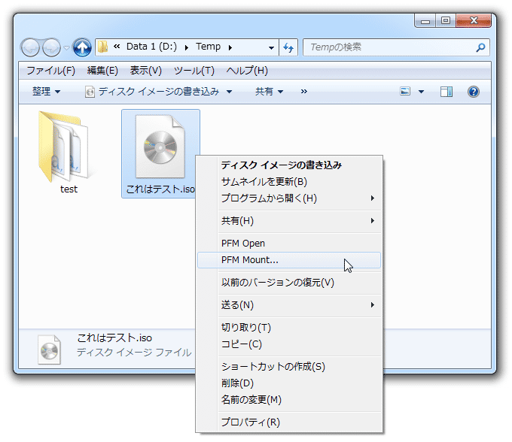512x442 pixels.
Task: Select これはテスト.iso file icon
Action: [x=160, y=147]
